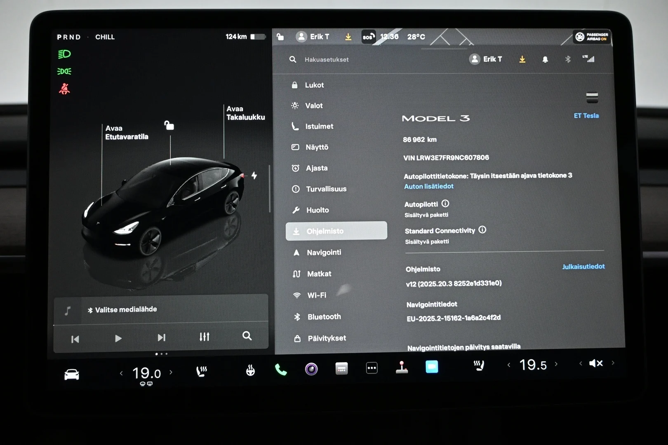
Task: Open the Bluetooth icon in settings header
Action: tap(568, 59)
